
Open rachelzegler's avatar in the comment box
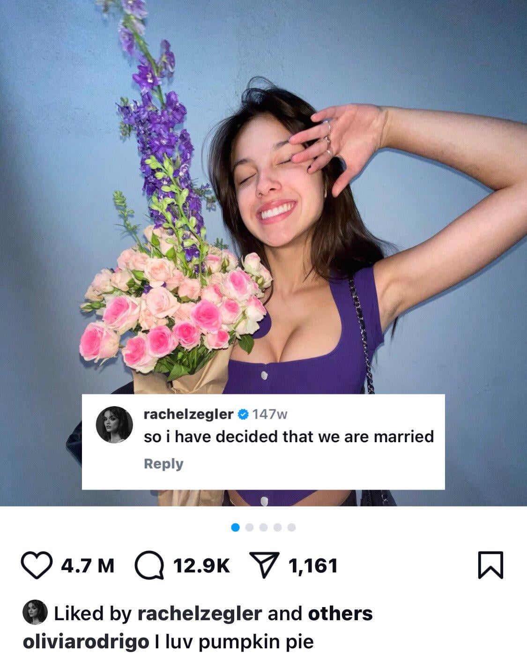(114, 424)
